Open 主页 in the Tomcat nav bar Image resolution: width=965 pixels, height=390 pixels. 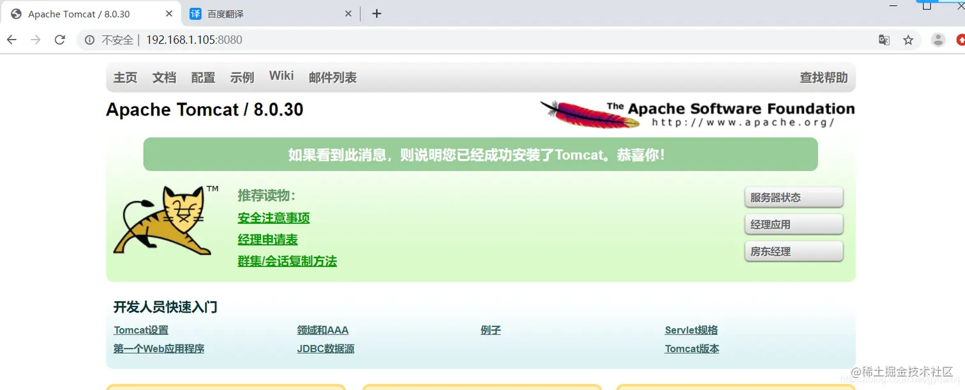[x=125, y=77]
